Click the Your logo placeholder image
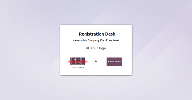Viewport: 192px width, 100px height. pos(96,48)
